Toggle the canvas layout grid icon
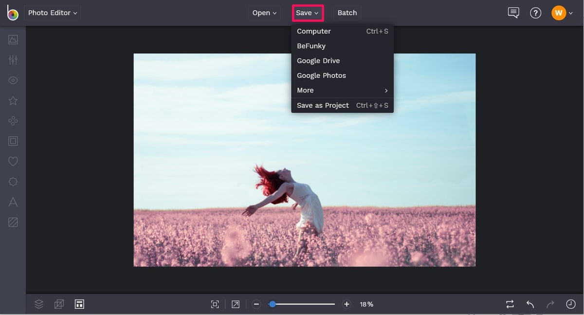Viewport: 584px width, 315px height. click(x=79, y=304)
